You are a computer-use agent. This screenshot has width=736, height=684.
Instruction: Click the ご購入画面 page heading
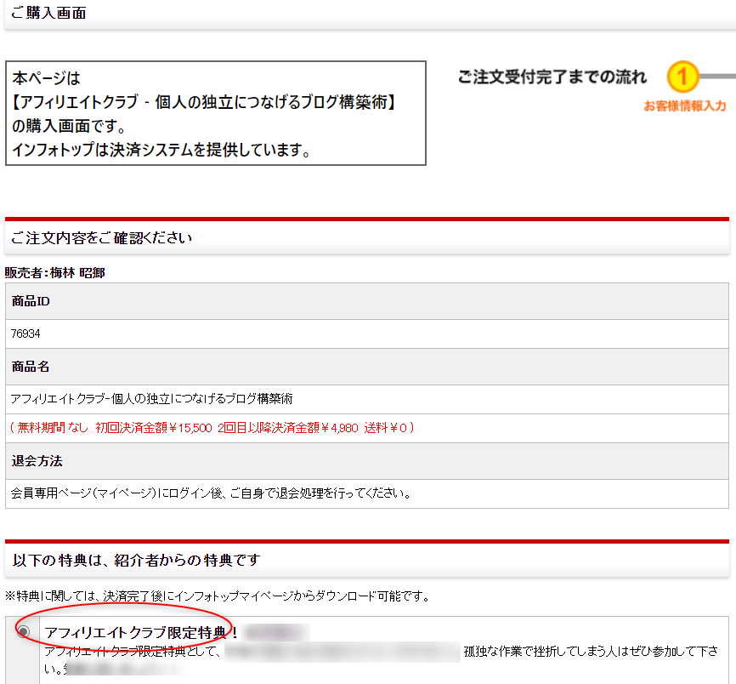[x=48, y=14]
